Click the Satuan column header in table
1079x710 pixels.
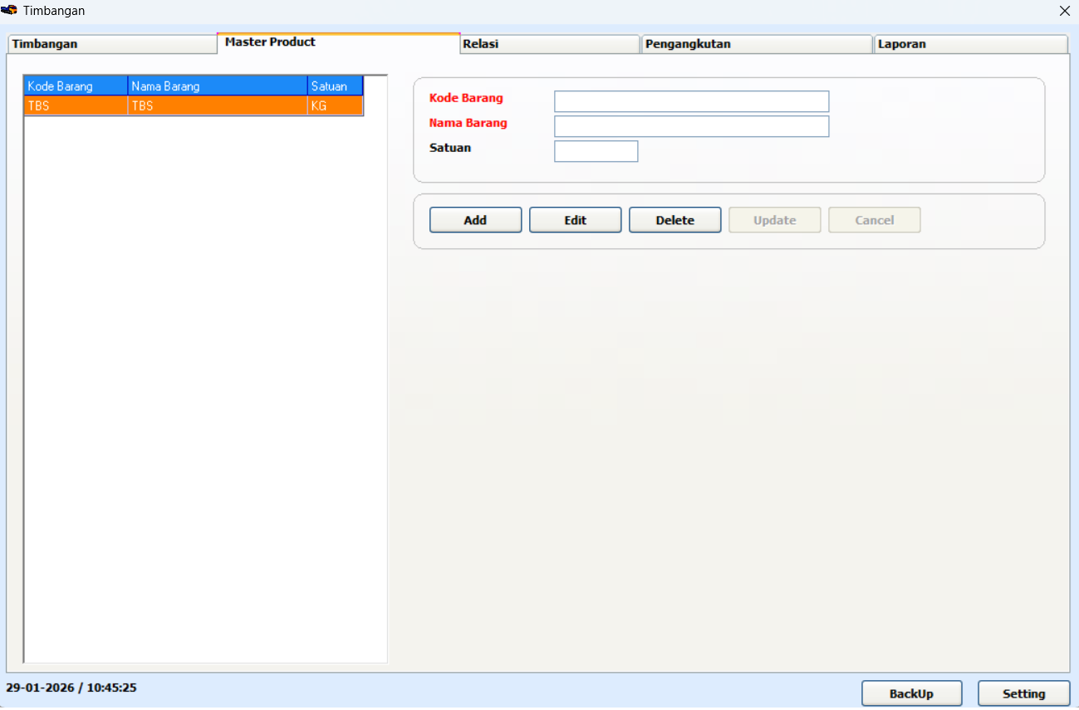coord(335,86)
